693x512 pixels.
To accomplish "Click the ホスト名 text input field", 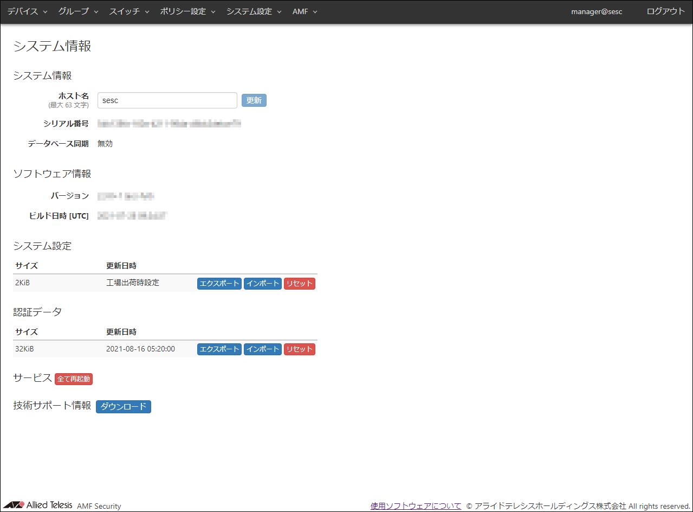I will (x=167, y=100).
